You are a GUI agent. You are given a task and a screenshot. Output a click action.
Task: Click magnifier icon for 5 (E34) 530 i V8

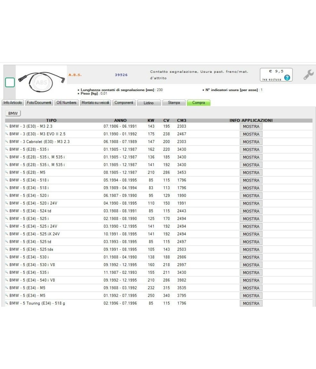7,265
